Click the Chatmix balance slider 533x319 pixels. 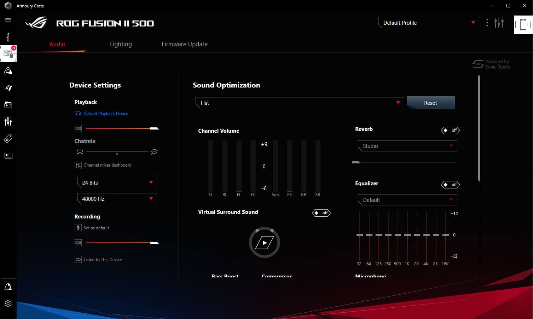click(x=117, y=152)
